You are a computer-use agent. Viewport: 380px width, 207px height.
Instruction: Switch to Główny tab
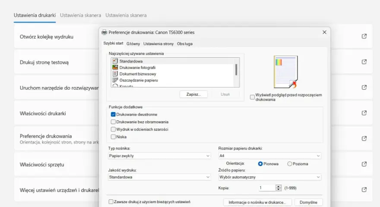[x=133, y=44]
